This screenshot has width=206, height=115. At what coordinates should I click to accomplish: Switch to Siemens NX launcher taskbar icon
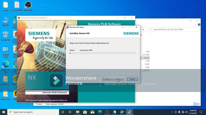point(122,112)
